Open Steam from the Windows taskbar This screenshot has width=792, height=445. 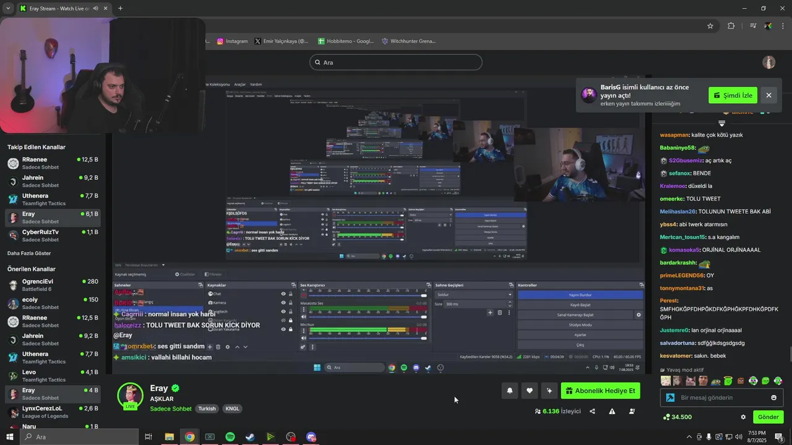[x=250, y=437]
